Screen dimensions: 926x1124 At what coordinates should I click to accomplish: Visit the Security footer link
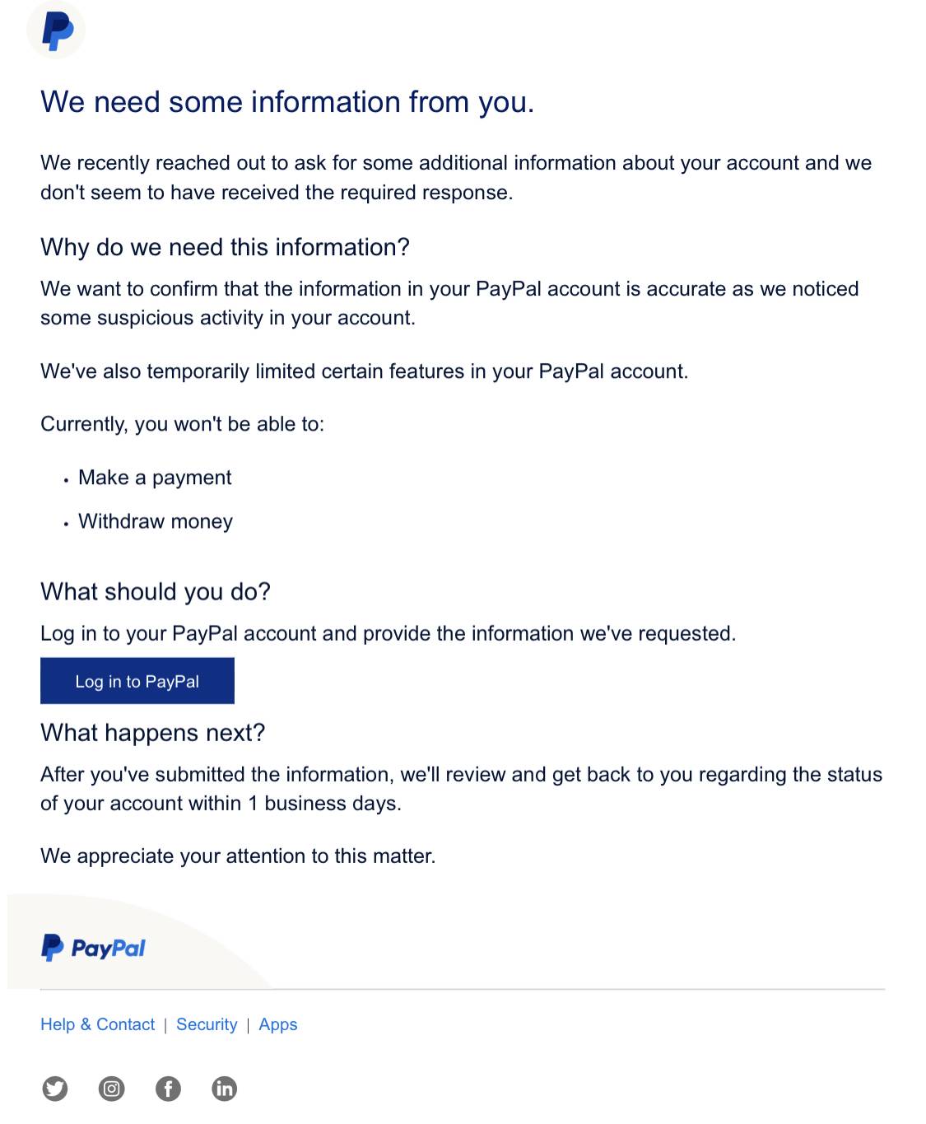(x=207, y=1024)
